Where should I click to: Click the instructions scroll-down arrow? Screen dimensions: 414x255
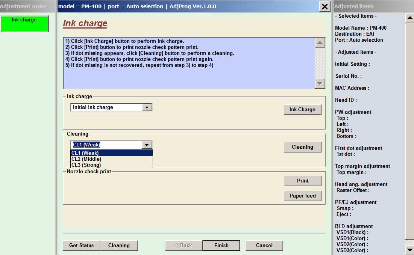(320, 83)
